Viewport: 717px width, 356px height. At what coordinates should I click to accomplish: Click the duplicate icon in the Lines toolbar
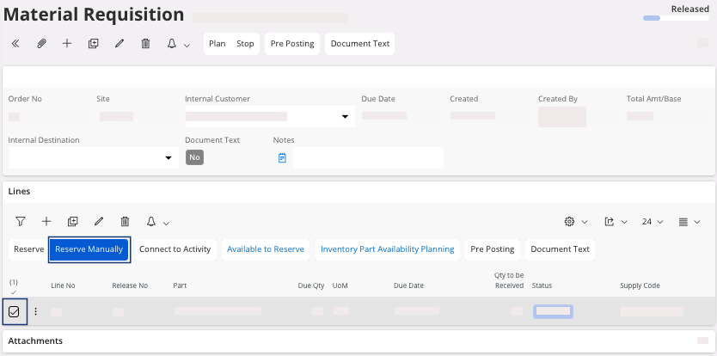click(72, 222)
